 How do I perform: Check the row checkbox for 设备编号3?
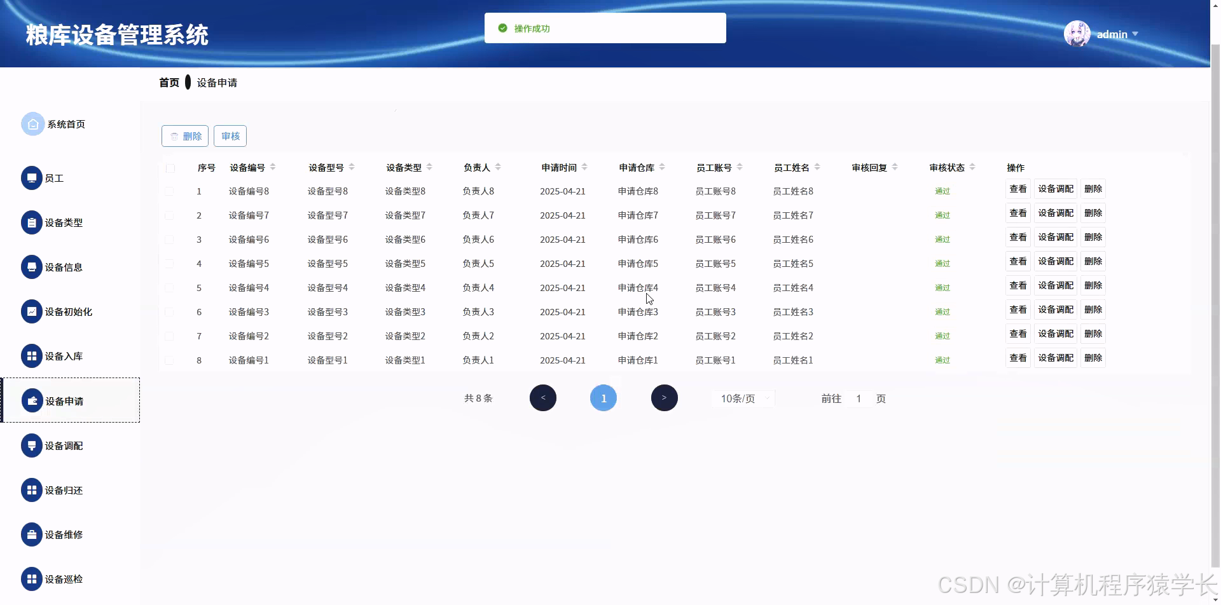(x=169, y=312)
